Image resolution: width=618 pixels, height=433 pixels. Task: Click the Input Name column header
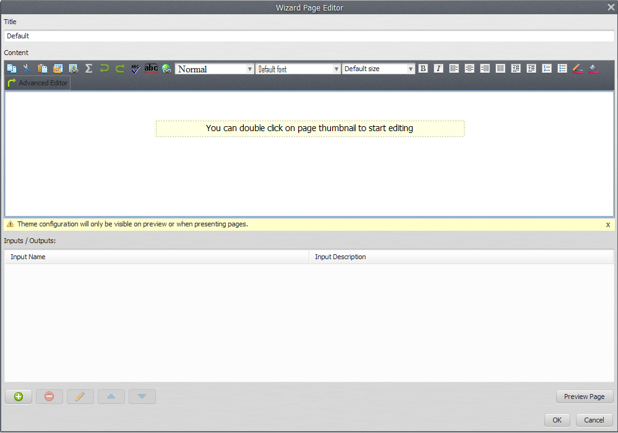tap(157, 257)
